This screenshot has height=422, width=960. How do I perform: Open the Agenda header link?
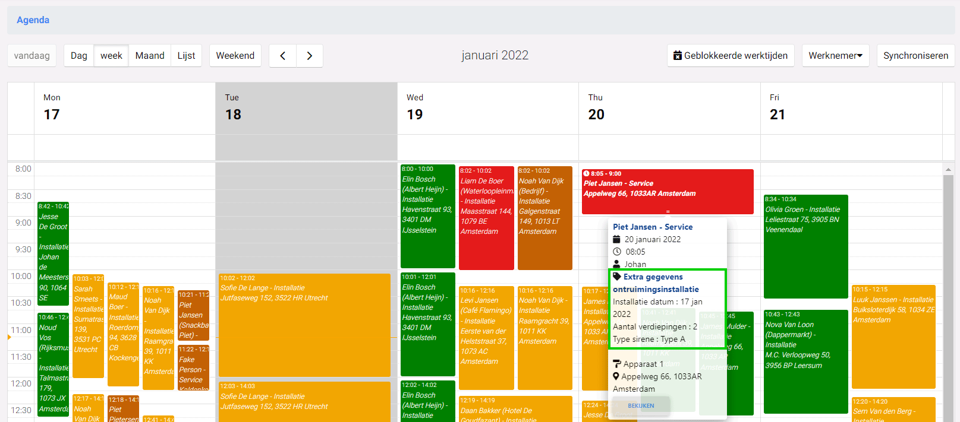coord(33,20)
